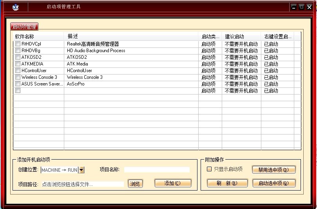The height and width of the screenshot is (209, 317).
Task: Check the RtHDVCpl startup item checkbox
Action: tap(18, 44)
